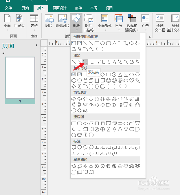This screenshot has width=180, height=195.
Task: Switch to the 视图 tab
Action: point(109,8)
